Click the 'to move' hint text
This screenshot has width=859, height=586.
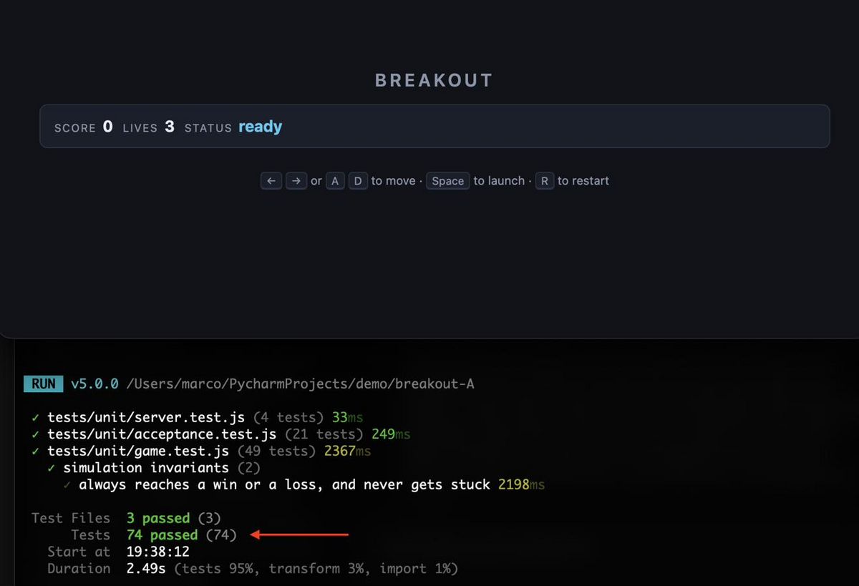(393, 181)
